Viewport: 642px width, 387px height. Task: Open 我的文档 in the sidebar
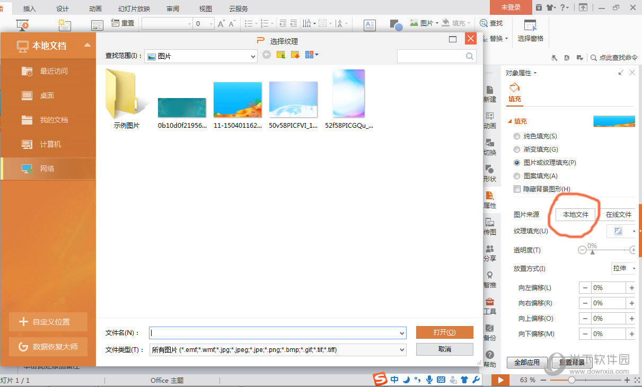click(48, 120)
